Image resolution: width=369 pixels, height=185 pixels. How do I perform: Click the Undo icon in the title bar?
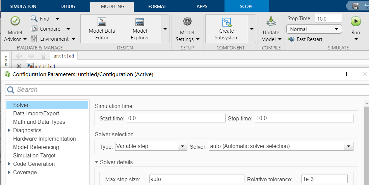point(366,6)
